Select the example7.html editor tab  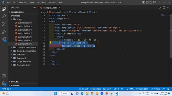pyautogui.click(x=50, y=8)
